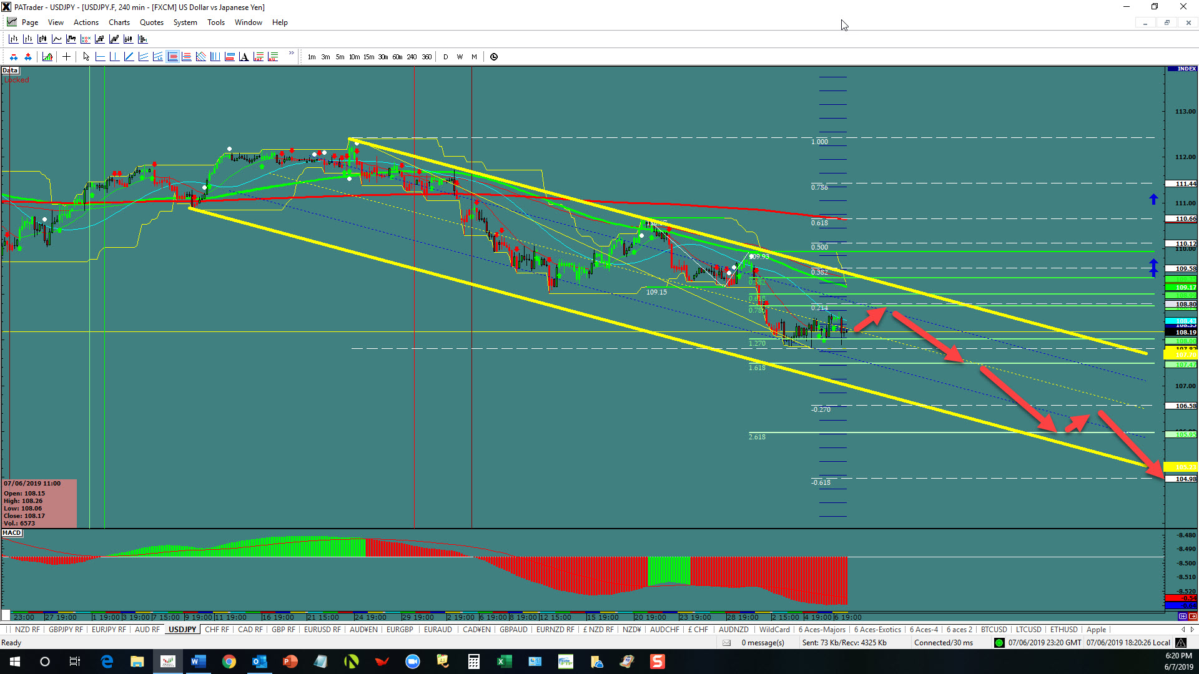Choose the vertical line drawing tool
The width and height of the screenshot is (1199, 674).
pyautogui.click(x=114, y=57)
